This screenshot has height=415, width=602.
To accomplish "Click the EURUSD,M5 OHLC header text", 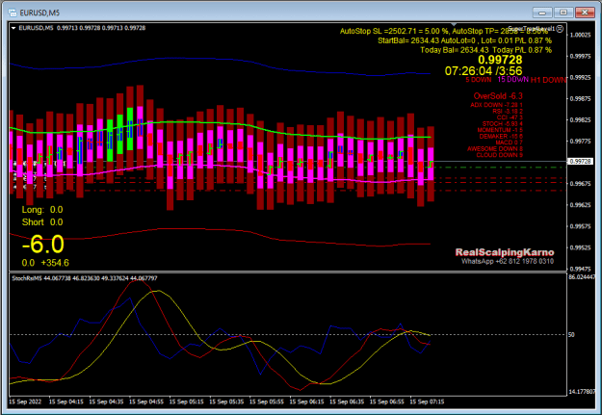I will (x=82, y=28).
